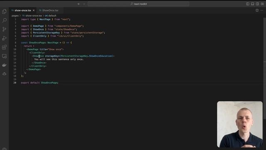Go back with the navigation arrow
Image resolution: width=266 pixels, height=150 pixels.
[x=79, y=4]
